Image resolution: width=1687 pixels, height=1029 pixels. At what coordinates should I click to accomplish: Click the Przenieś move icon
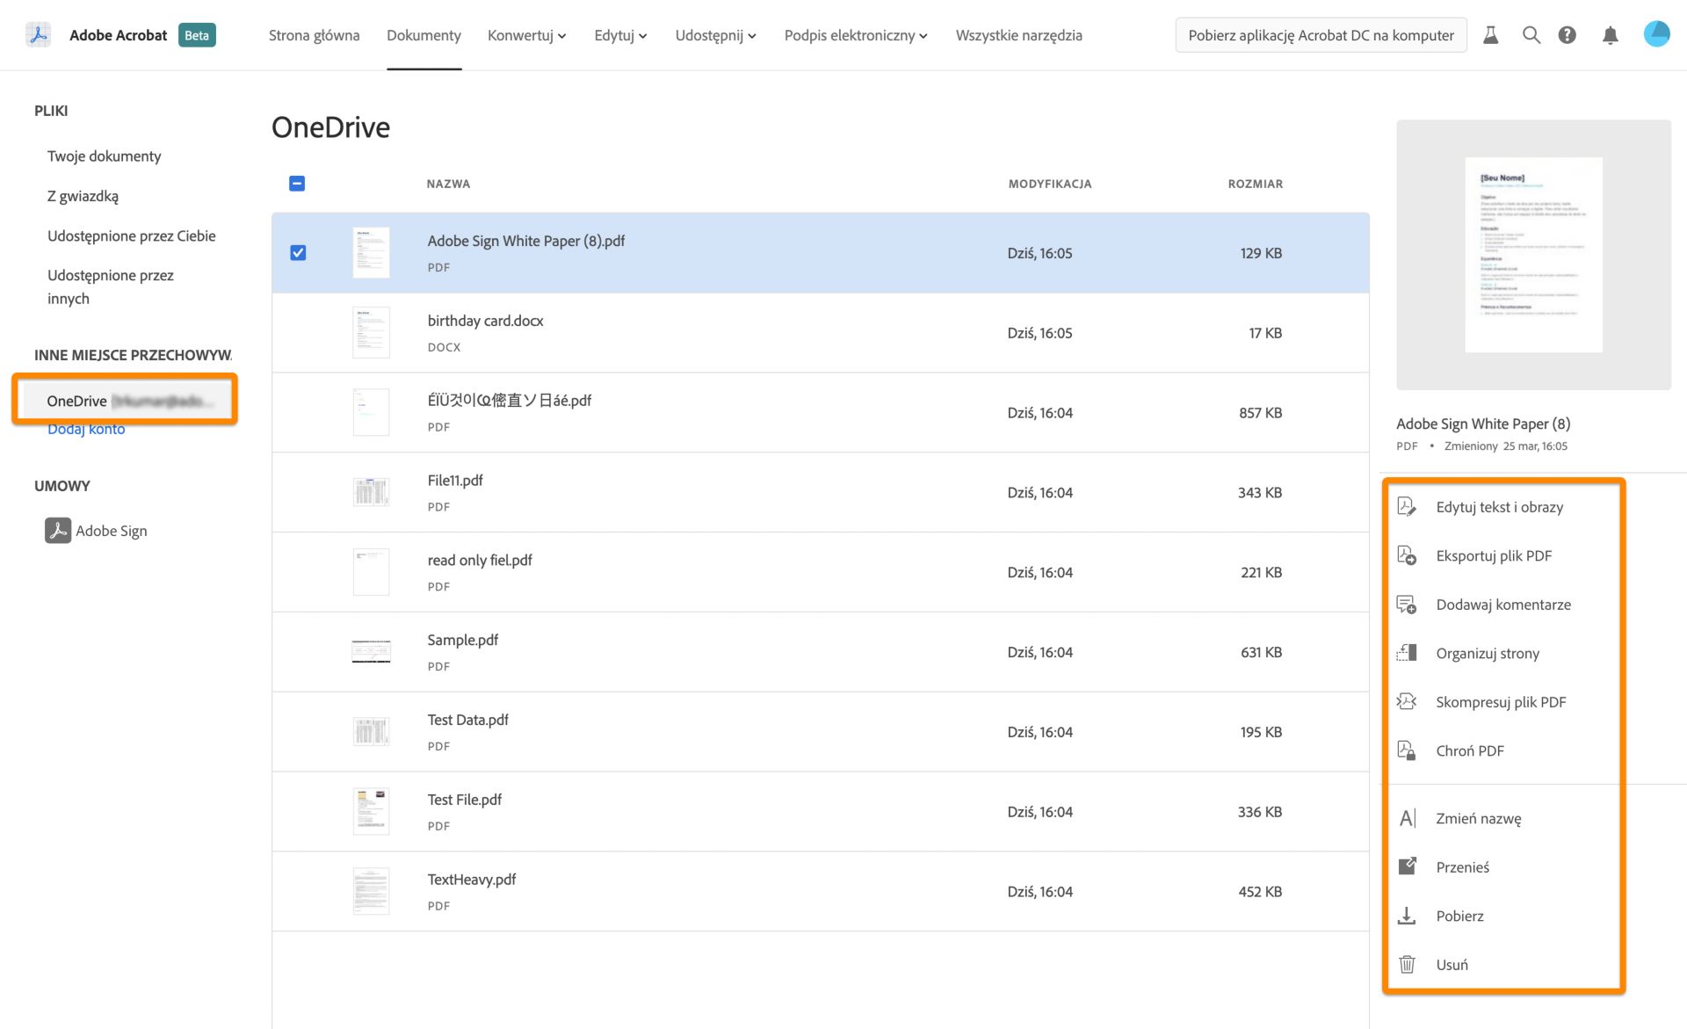tap(1407, 866)
